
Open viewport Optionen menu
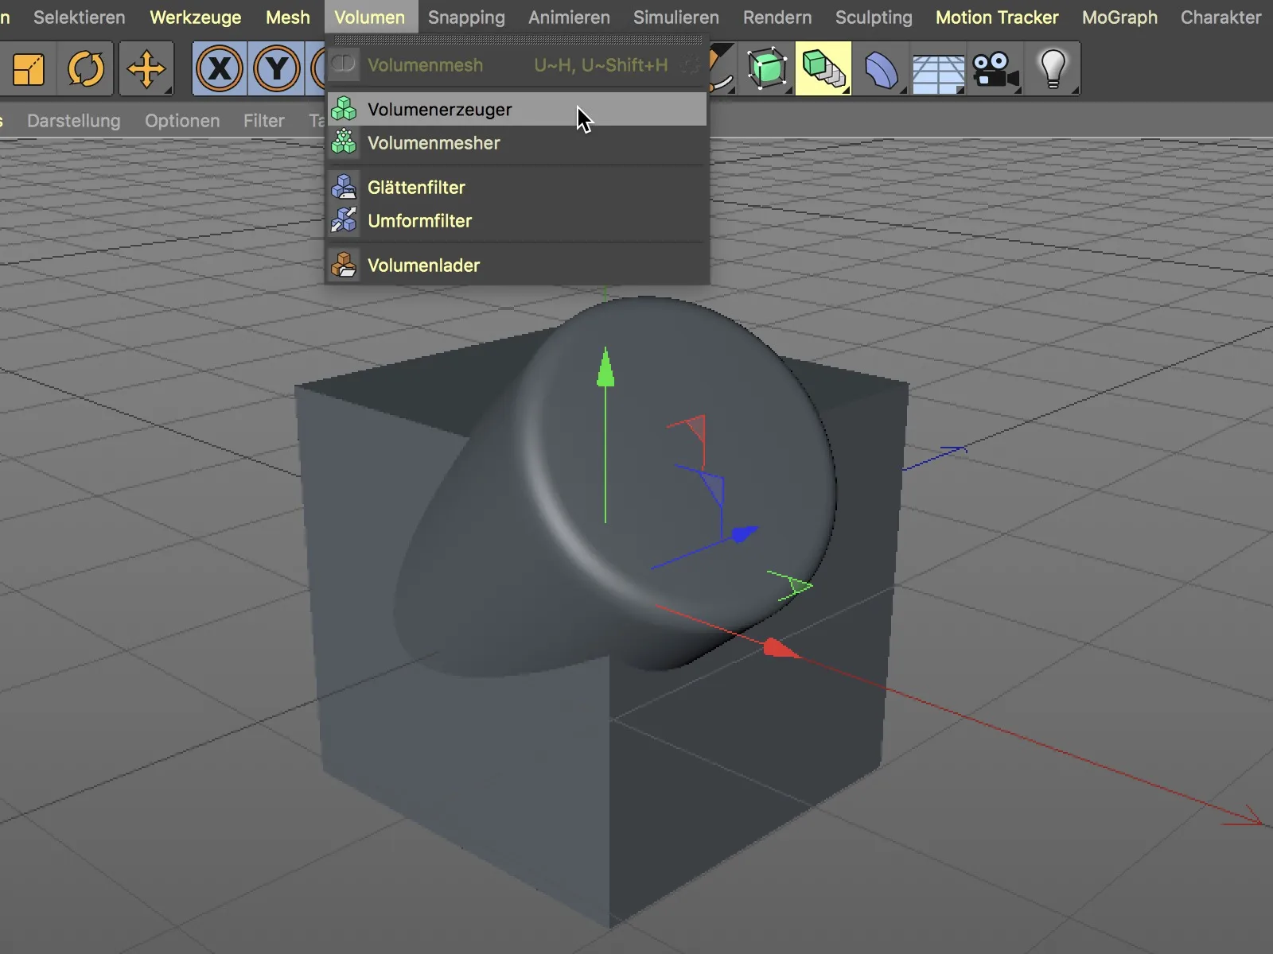[x=182, y=121]
